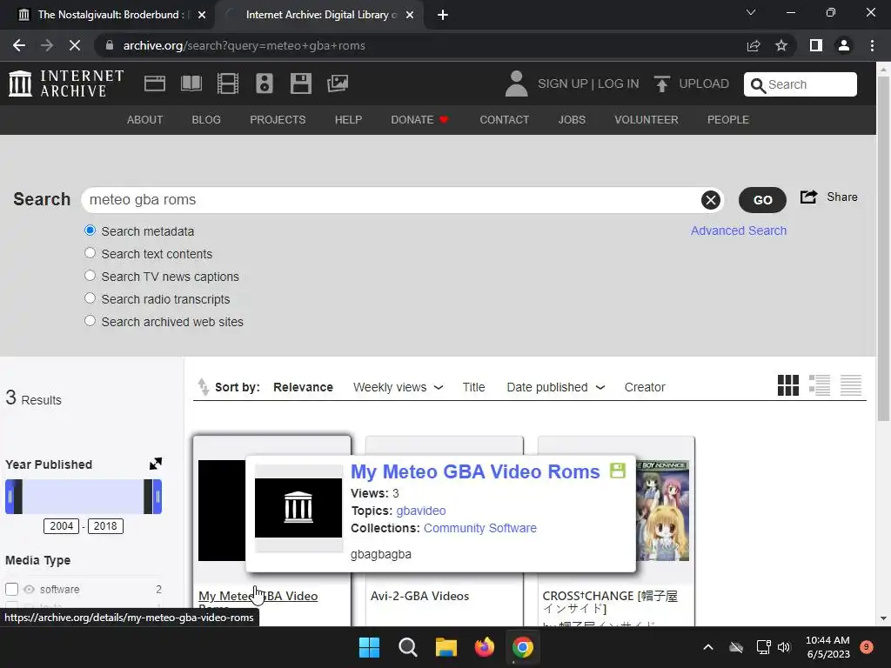Screen dimensions: 891x668
Task: Open the Chrome three-dot menu
Action: pos(872,45)
